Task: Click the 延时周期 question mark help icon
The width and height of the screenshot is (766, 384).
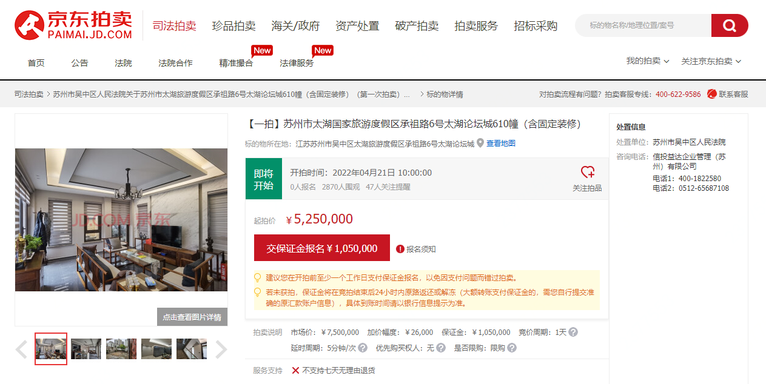Action: [363, 348]
